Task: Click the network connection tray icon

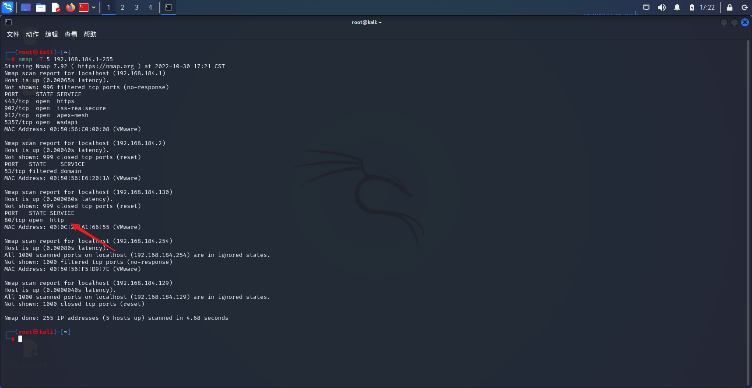Action: [646, 7]
